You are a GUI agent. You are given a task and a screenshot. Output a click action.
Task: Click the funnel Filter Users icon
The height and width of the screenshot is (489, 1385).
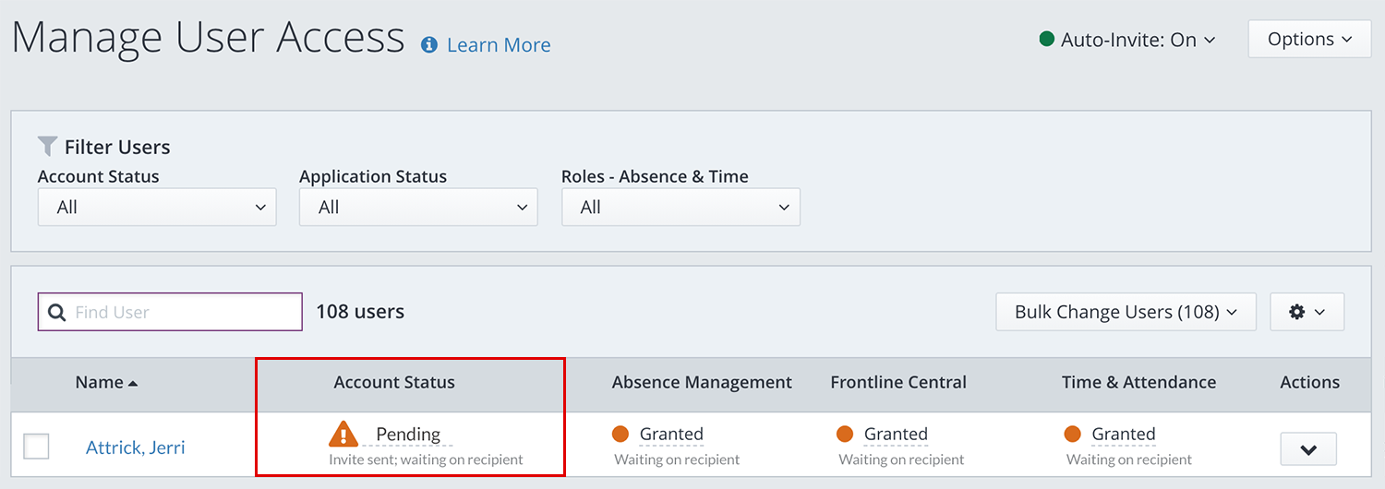47,146
